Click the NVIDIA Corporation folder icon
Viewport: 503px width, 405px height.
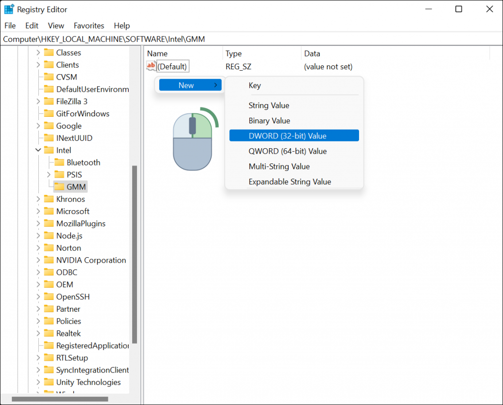pyautogui.click(x=50, y=260)
